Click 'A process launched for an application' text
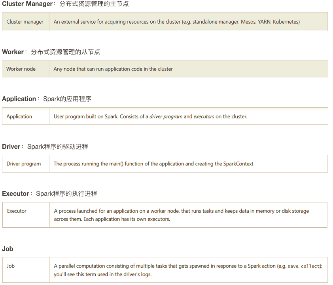333x285 pixels. coord(182,211)
